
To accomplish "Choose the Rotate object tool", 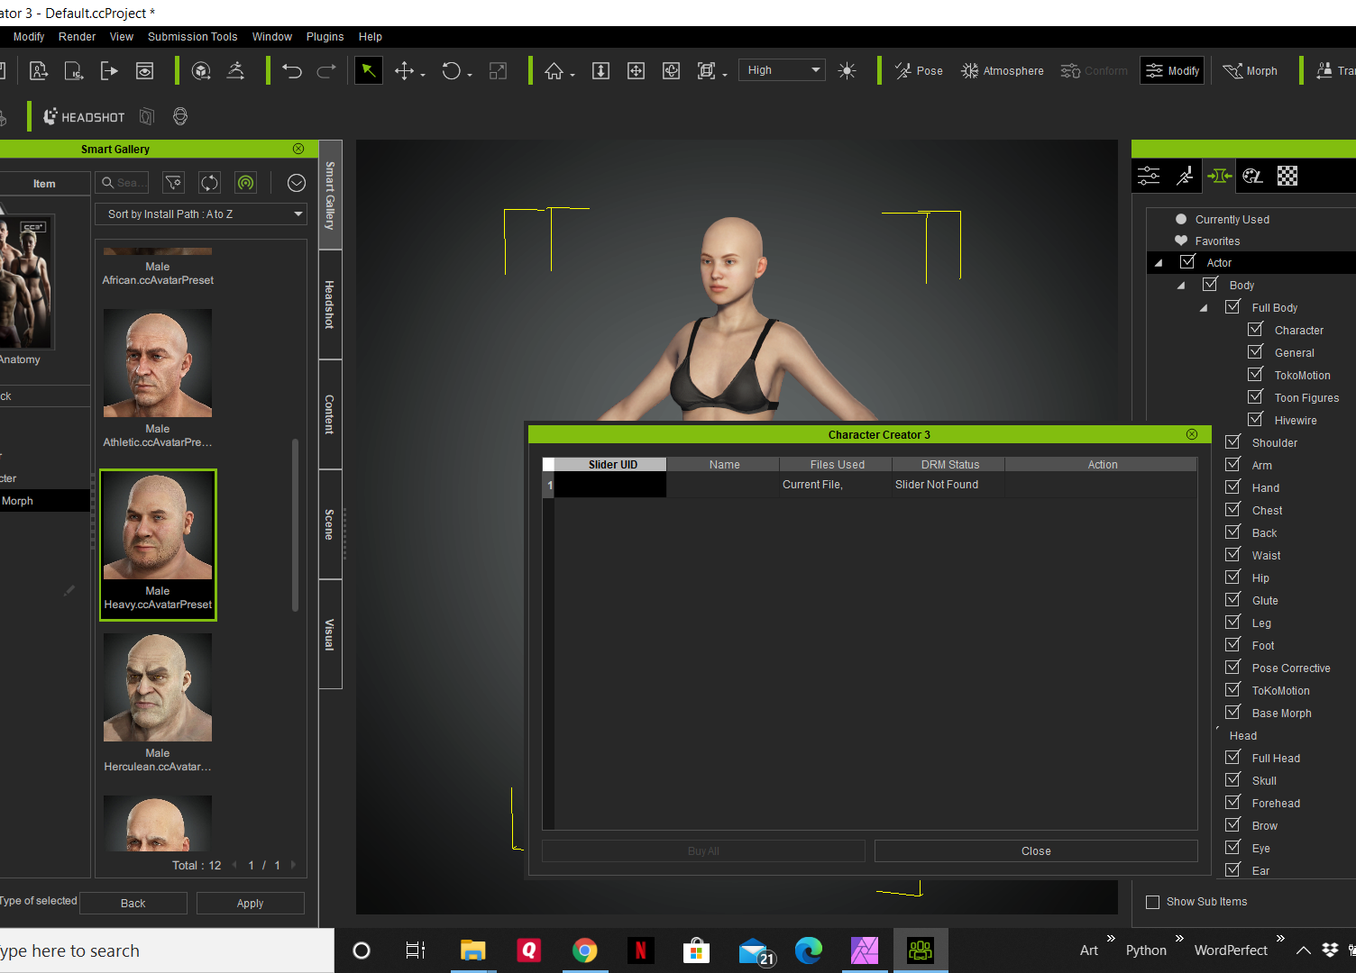I will click(x=451, y=70).
